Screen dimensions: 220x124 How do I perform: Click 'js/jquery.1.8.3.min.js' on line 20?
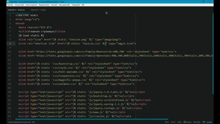click(106, 92)
